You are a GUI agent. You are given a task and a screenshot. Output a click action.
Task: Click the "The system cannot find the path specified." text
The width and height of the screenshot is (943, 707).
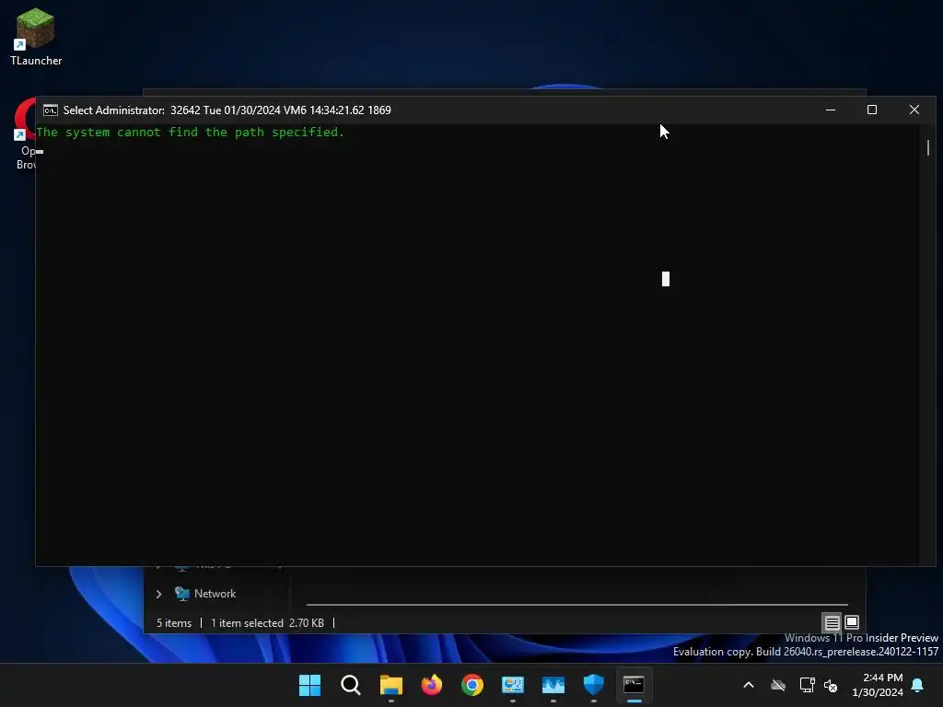pyautogui.click(x=190, y=133)
